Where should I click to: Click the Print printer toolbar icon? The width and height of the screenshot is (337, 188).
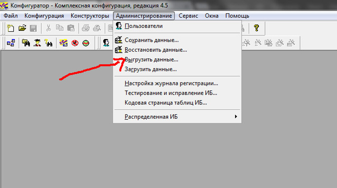coord(86,28)
